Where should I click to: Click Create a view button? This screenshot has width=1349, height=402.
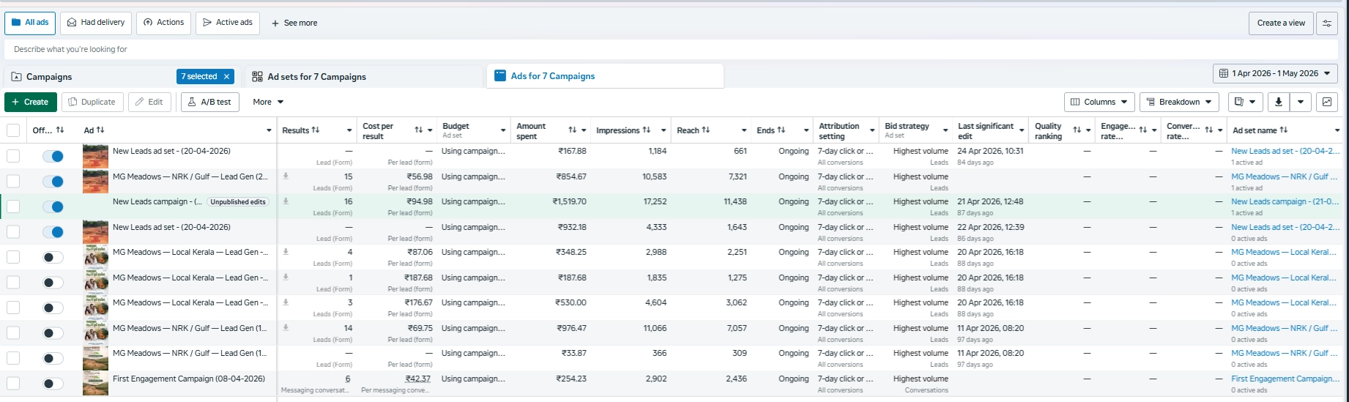pos(1281,23)
